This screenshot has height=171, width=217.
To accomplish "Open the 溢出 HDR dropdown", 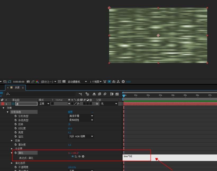I will click(81, 137).
